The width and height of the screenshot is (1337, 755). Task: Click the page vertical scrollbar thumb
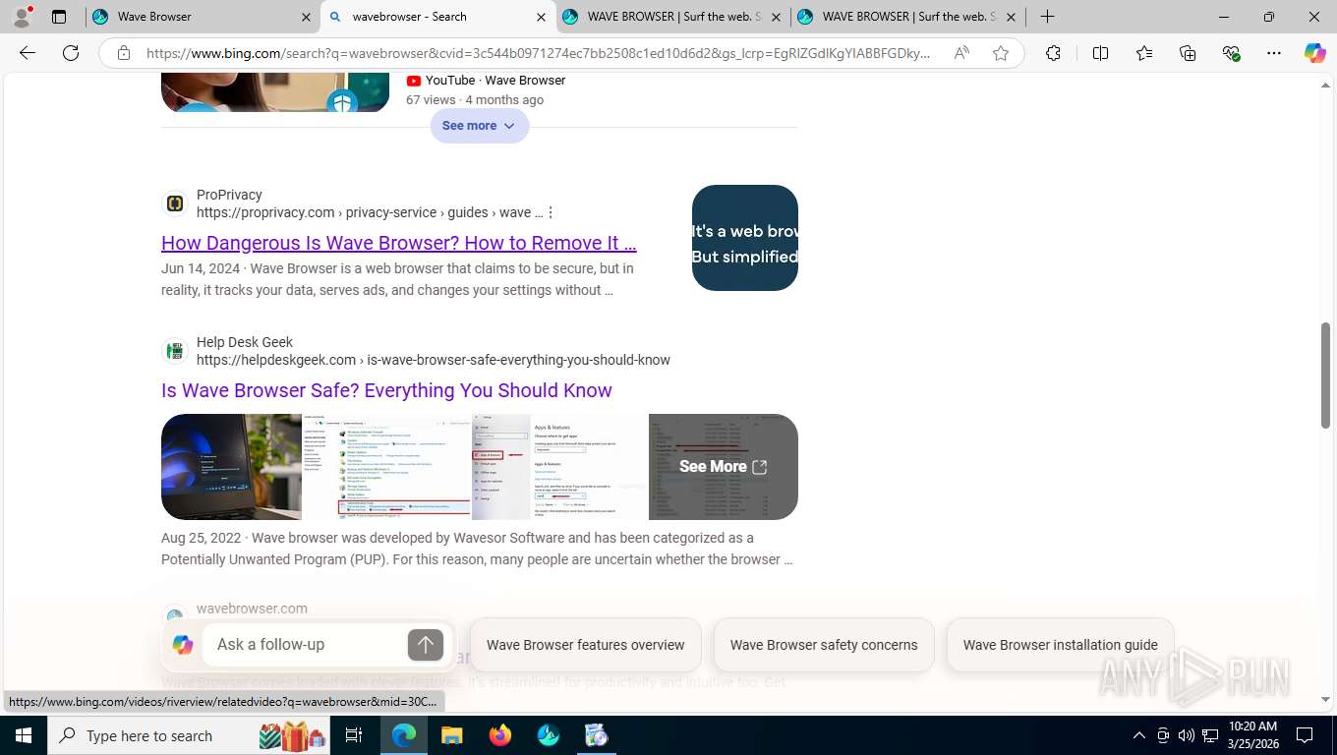(1325, 376)
